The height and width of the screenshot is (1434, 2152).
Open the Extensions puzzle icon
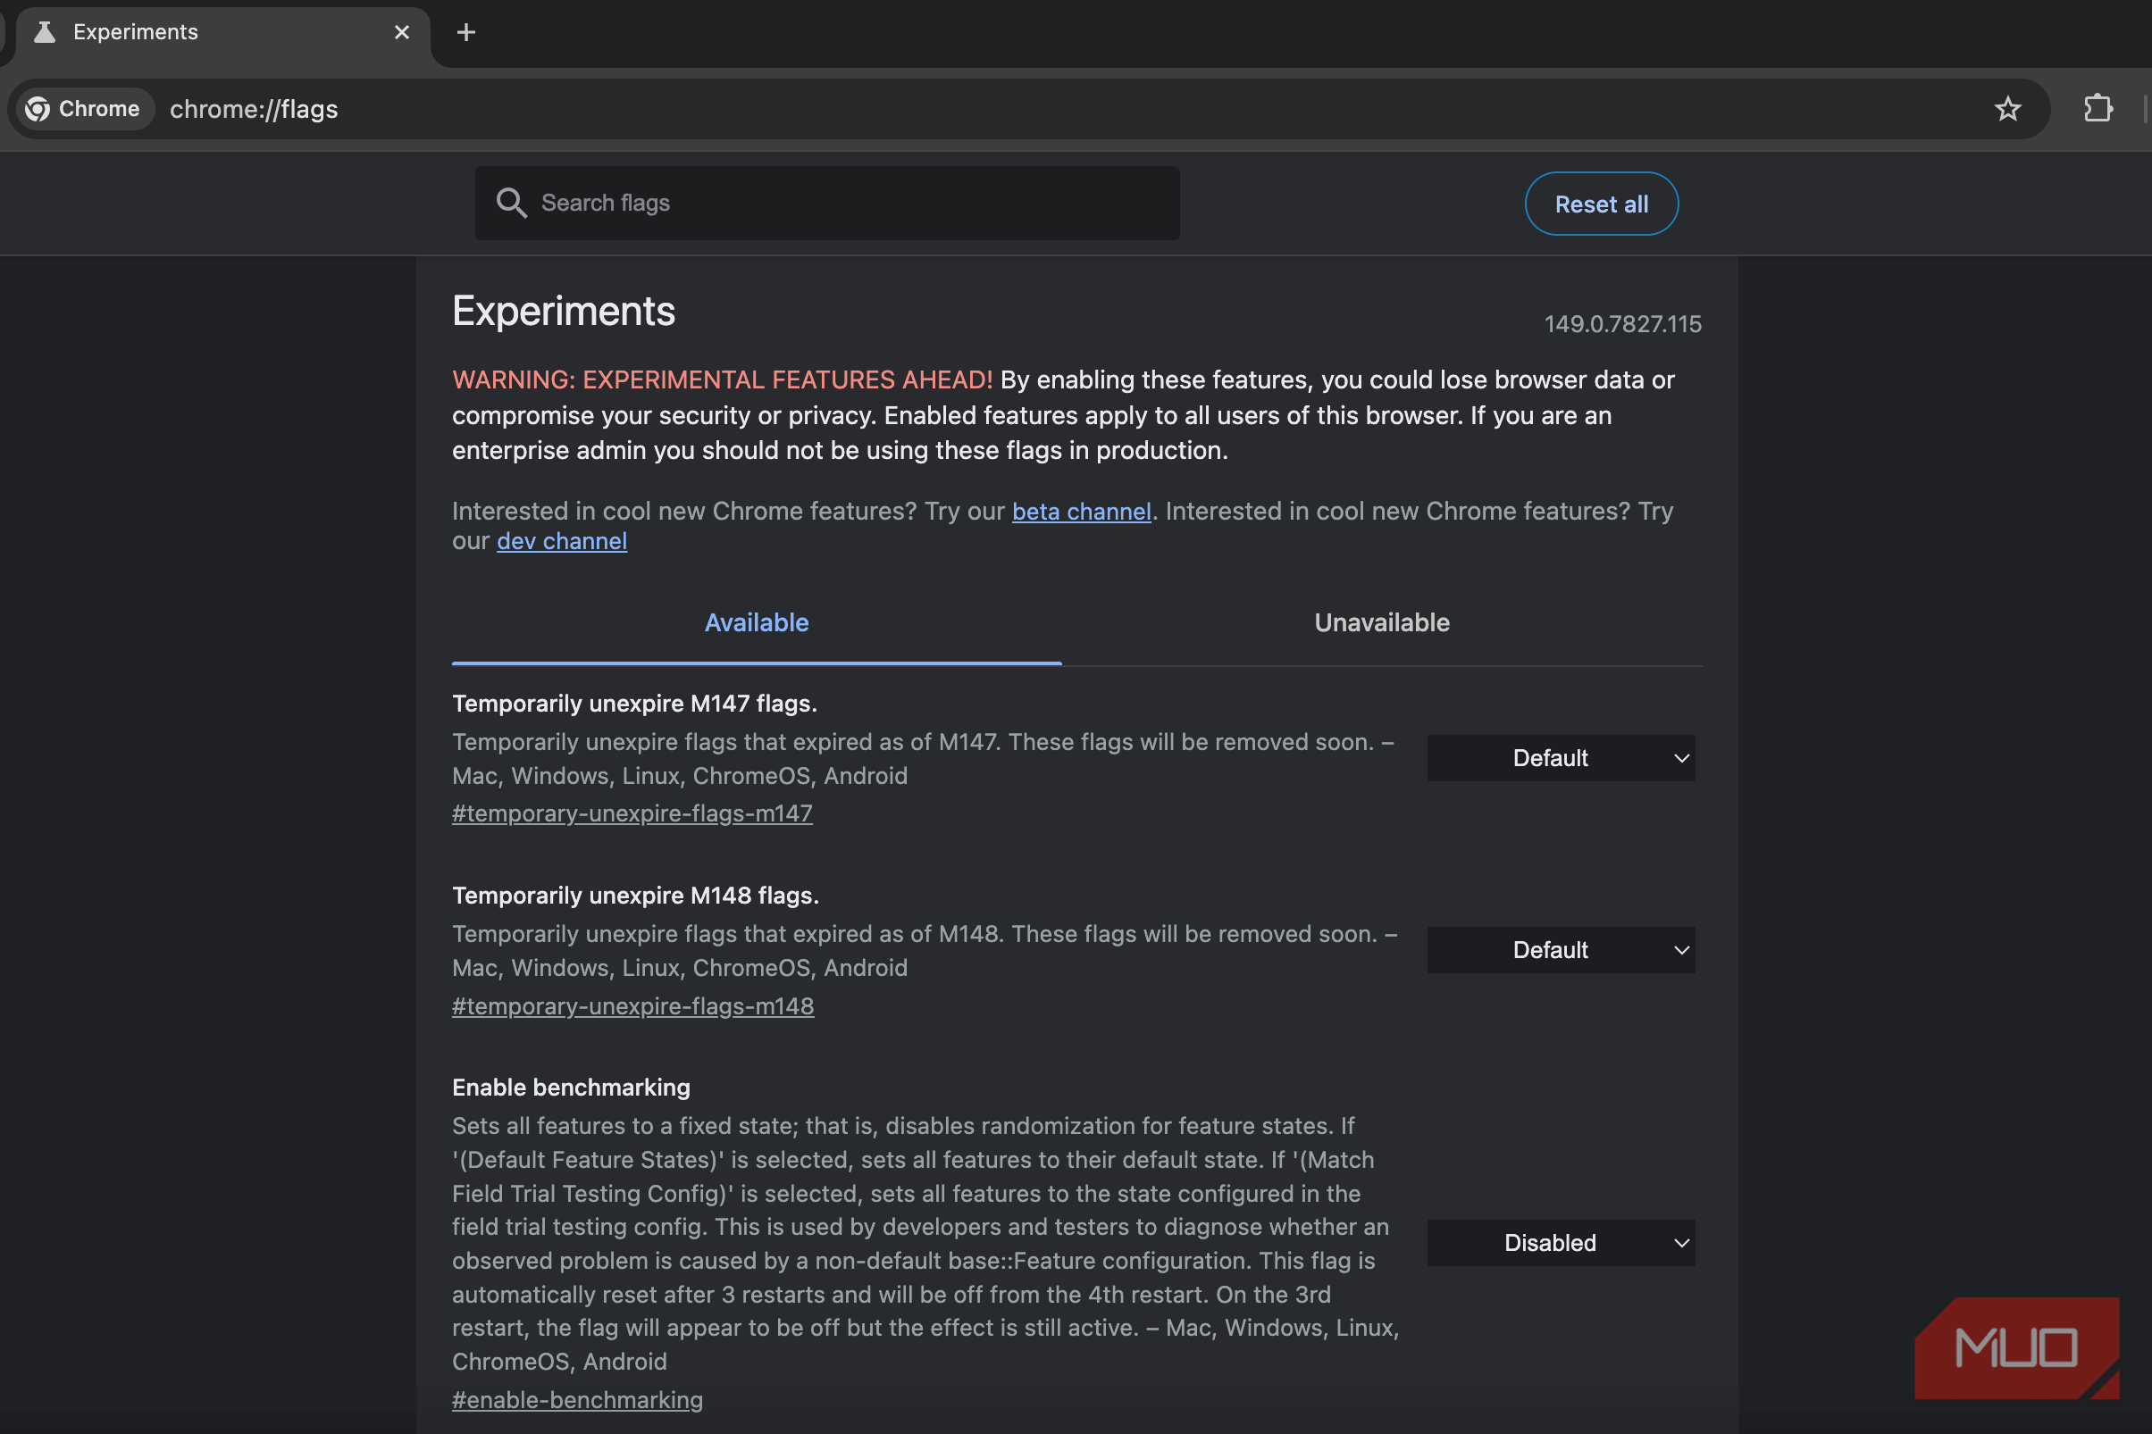pos(2098,109)
